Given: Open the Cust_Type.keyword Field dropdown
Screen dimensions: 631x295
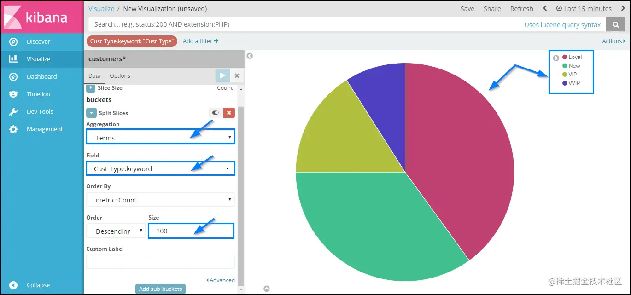Looking at the screenshot, I should click(x=160, y=169).
